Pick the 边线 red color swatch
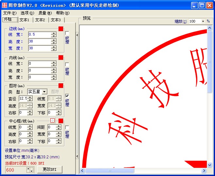This screenshot has width=215, height=176. [60, 29]
